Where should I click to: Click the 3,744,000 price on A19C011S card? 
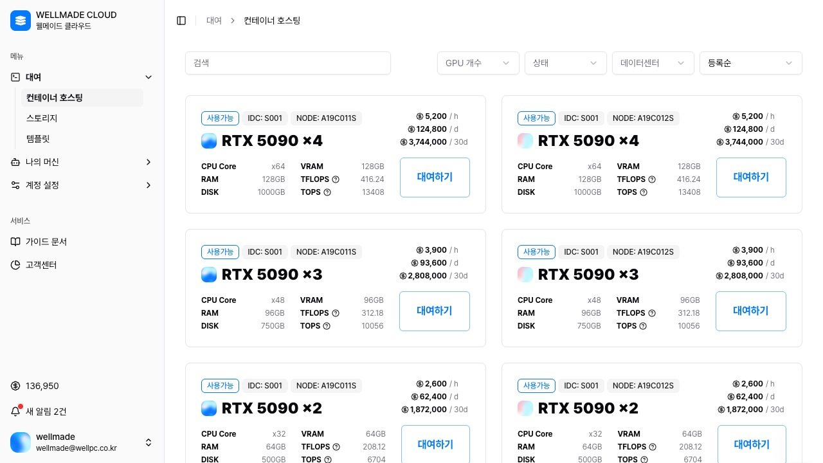pyautogui.click(x=428, y=142)
